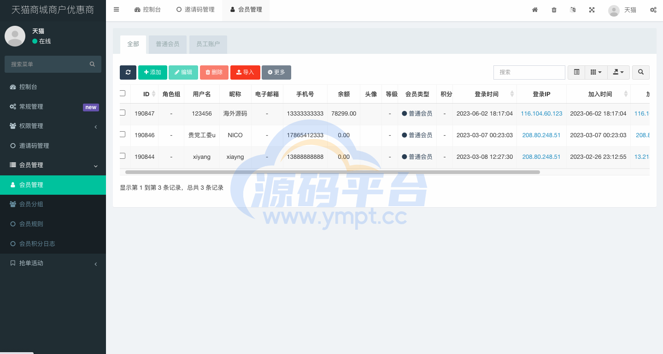The height and width of the screenshot is (354, 663).
Task: Select the 会员管理 top tab
Action: (246, 10)
